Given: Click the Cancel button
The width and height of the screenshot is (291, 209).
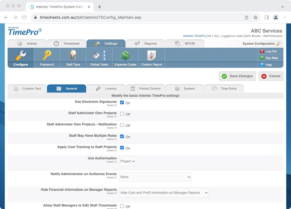Looking at the screenshot, I should point(271,76).
